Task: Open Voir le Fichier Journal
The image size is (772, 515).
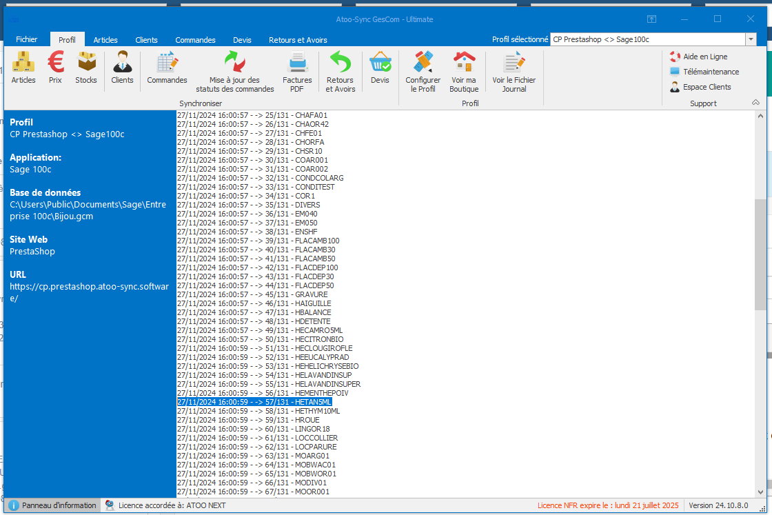Action: pyautogui.click(x=514, y=72)
